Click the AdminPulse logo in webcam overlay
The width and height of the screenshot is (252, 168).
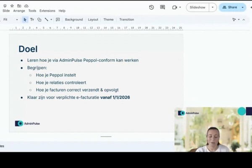click(188, 113)
